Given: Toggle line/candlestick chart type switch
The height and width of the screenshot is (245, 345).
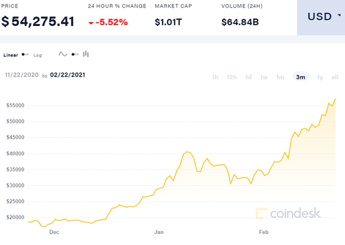Looking at the screenshot, I should (75, 54).
